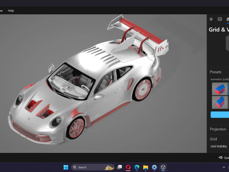Open Microsoft Edge from the taskbar
The image size is (229, 172).
click(137, 167)
